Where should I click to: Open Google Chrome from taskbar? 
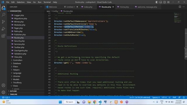[x=95, y=102]
